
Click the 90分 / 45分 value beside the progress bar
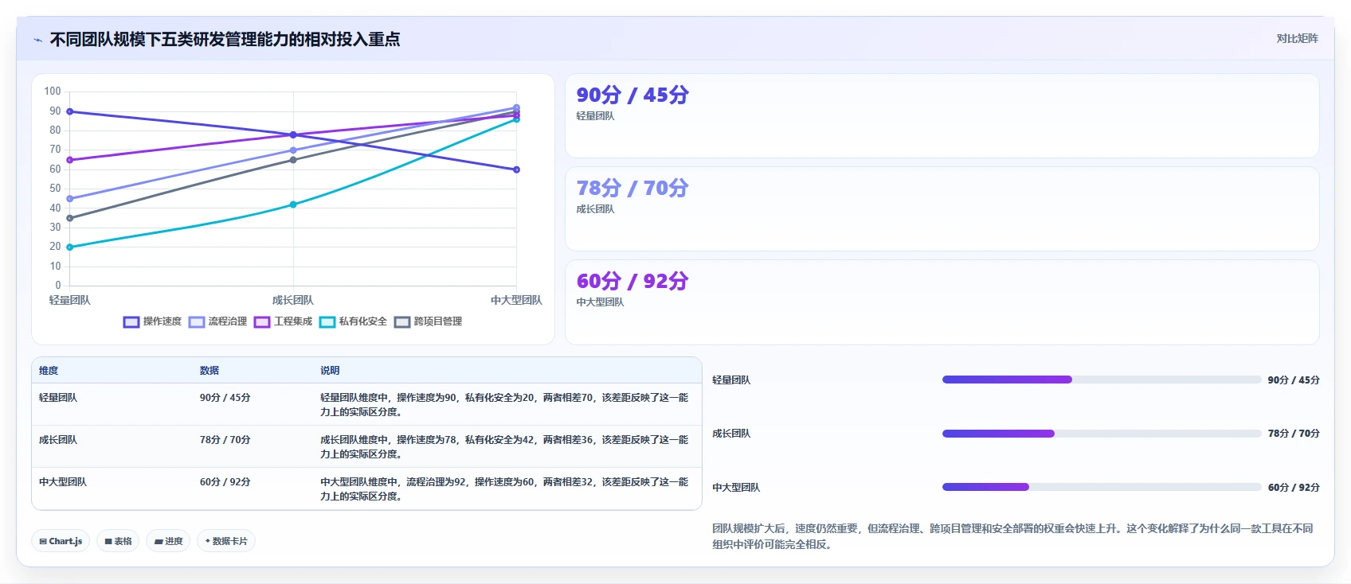(x=1294, y=380)
